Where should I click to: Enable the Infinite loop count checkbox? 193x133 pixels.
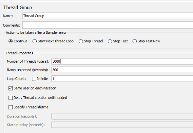(34, 79)
